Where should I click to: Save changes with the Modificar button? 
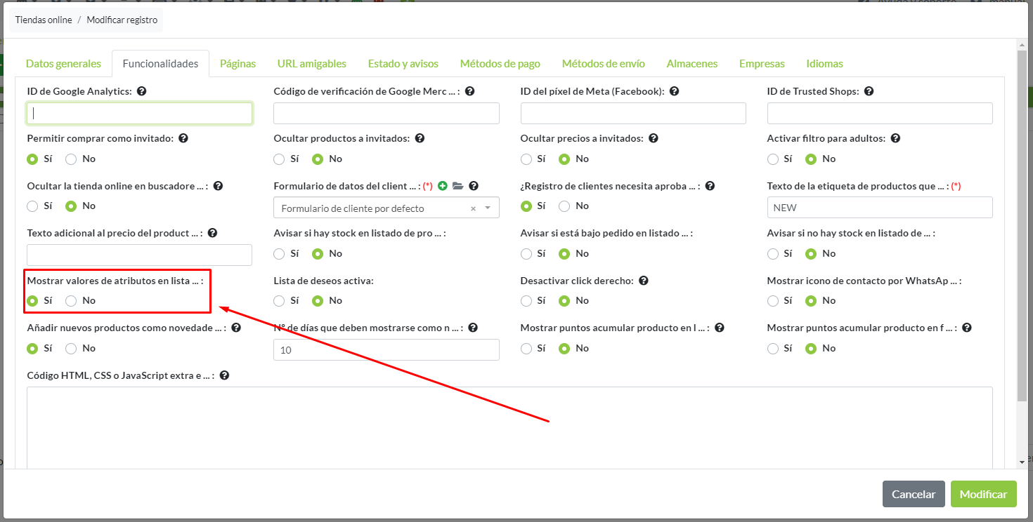coord(983,494)
